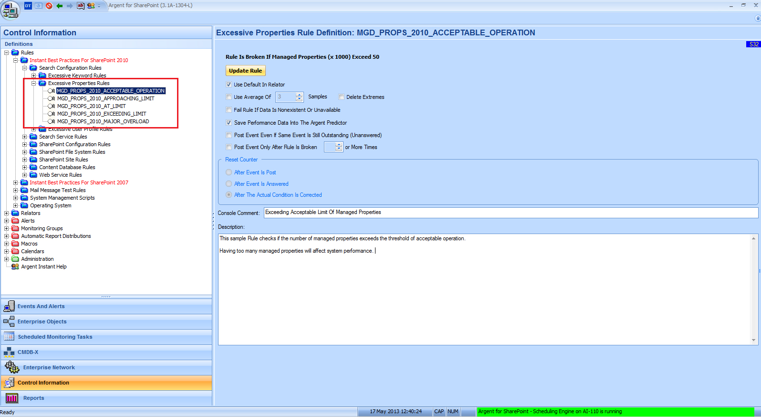Image resolution: width=761 pixels, height=417 pixels.
Task: Click the Console Comment text field
Action: point(511,213)
